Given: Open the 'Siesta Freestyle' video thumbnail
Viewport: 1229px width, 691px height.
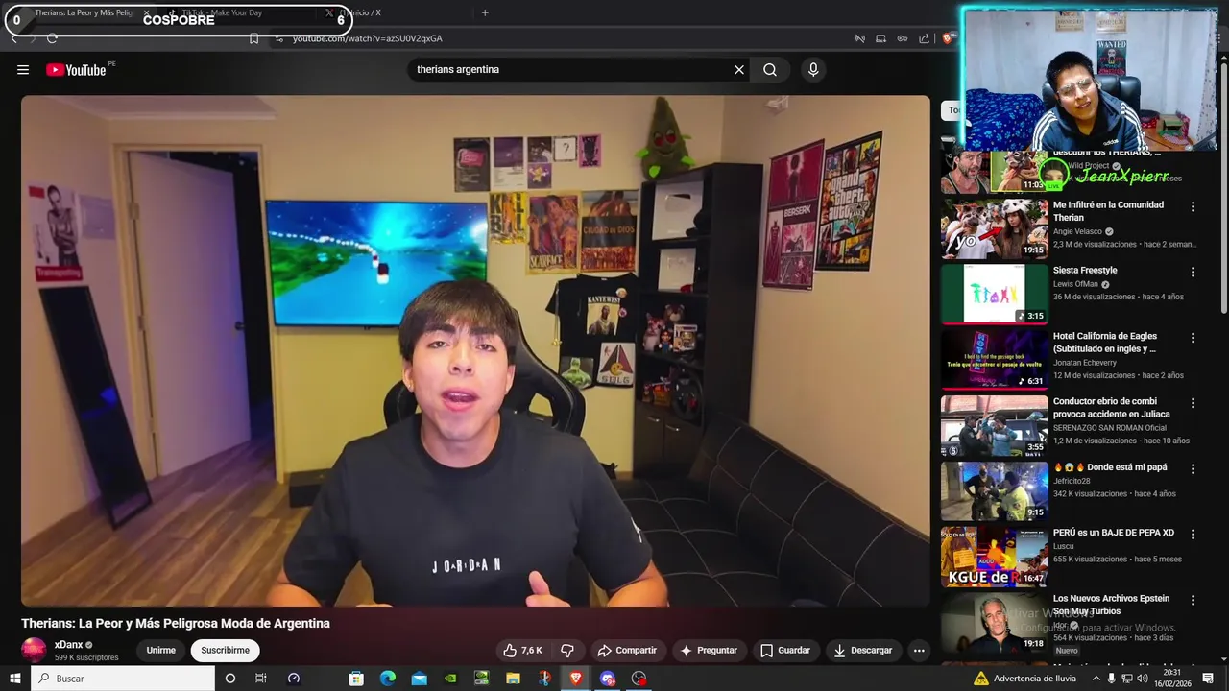Looking at the screenshot, I should [x=995, y=294].
